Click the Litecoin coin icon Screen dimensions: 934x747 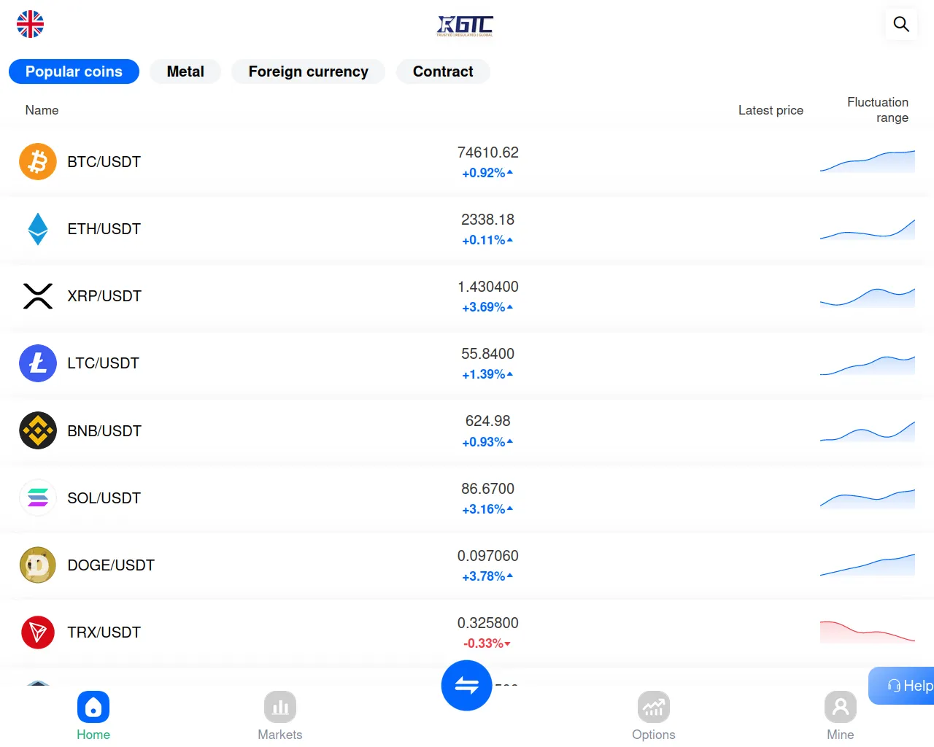pos(38,363)
